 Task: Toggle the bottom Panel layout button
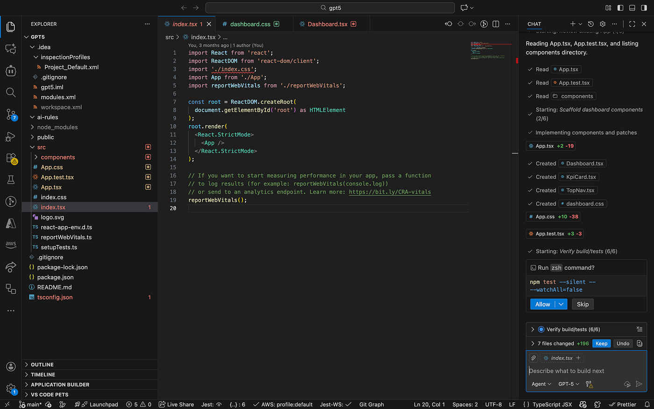[632, 8]
